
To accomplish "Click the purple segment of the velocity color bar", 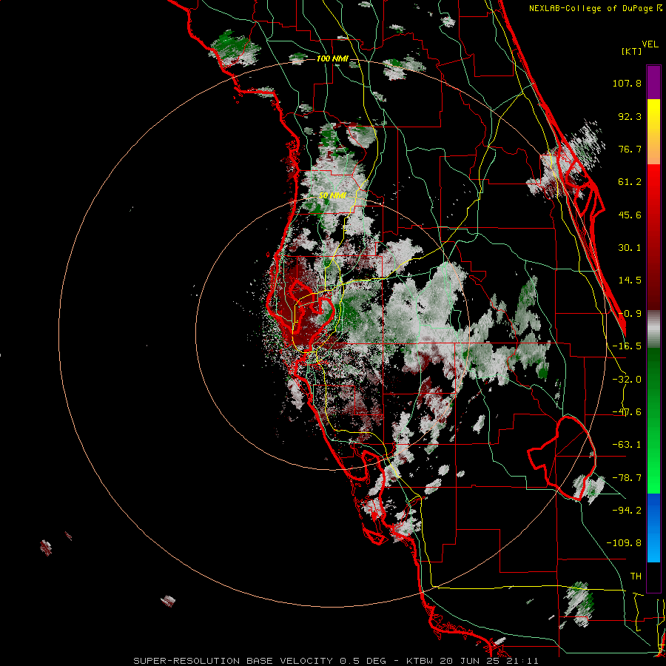I will tap(653, 82).
